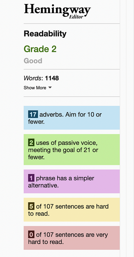Click the gray Good rating label

pyautogui.click(x=33, y=61)
